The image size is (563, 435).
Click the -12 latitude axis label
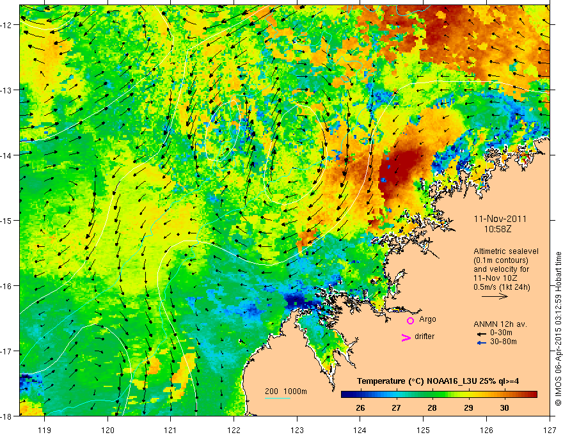click(x=6, y=25)
